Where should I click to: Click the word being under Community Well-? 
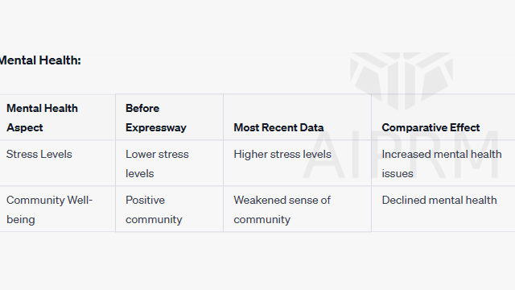coord(20,220)
